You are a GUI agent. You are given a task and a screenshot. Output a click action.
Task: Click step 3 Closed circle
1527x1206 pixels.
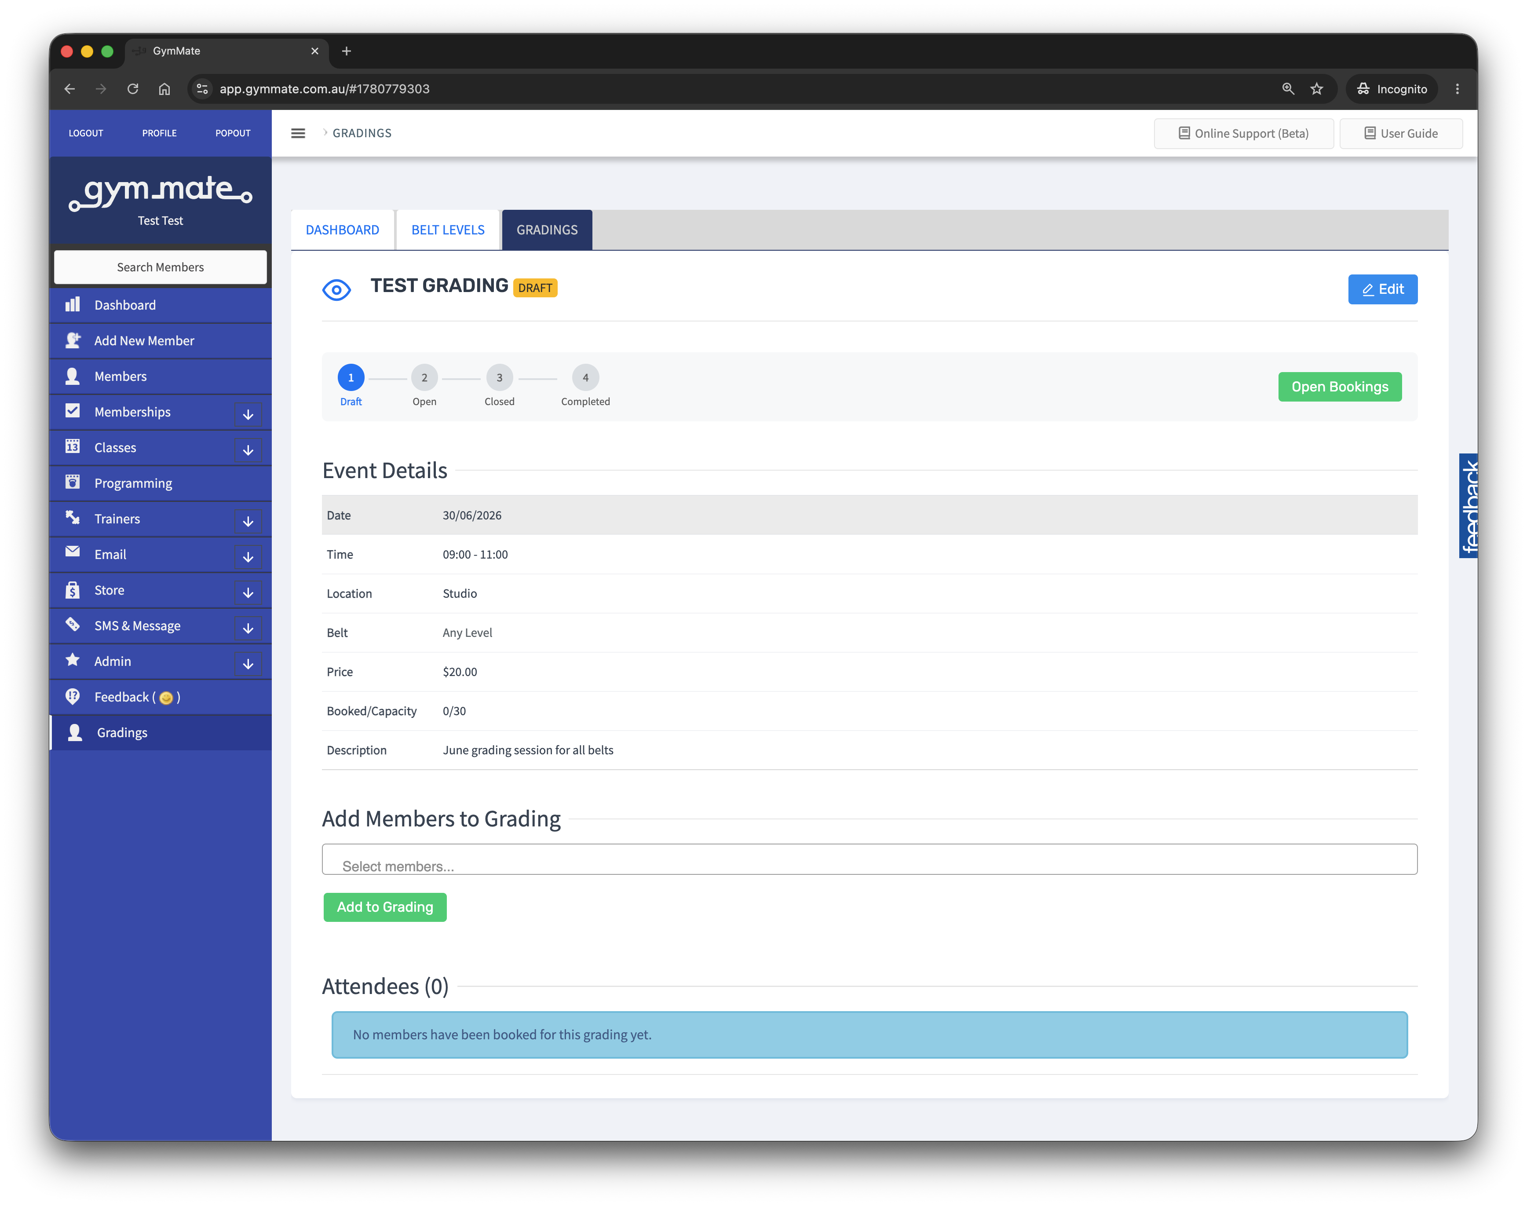[x=499, y=378]
